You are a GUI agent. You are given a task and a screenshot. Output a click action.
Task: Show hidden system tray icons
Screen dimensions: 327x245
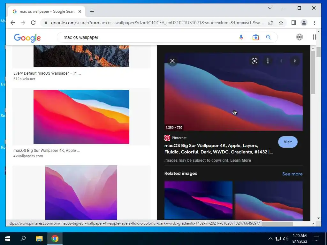coord(270,239)
